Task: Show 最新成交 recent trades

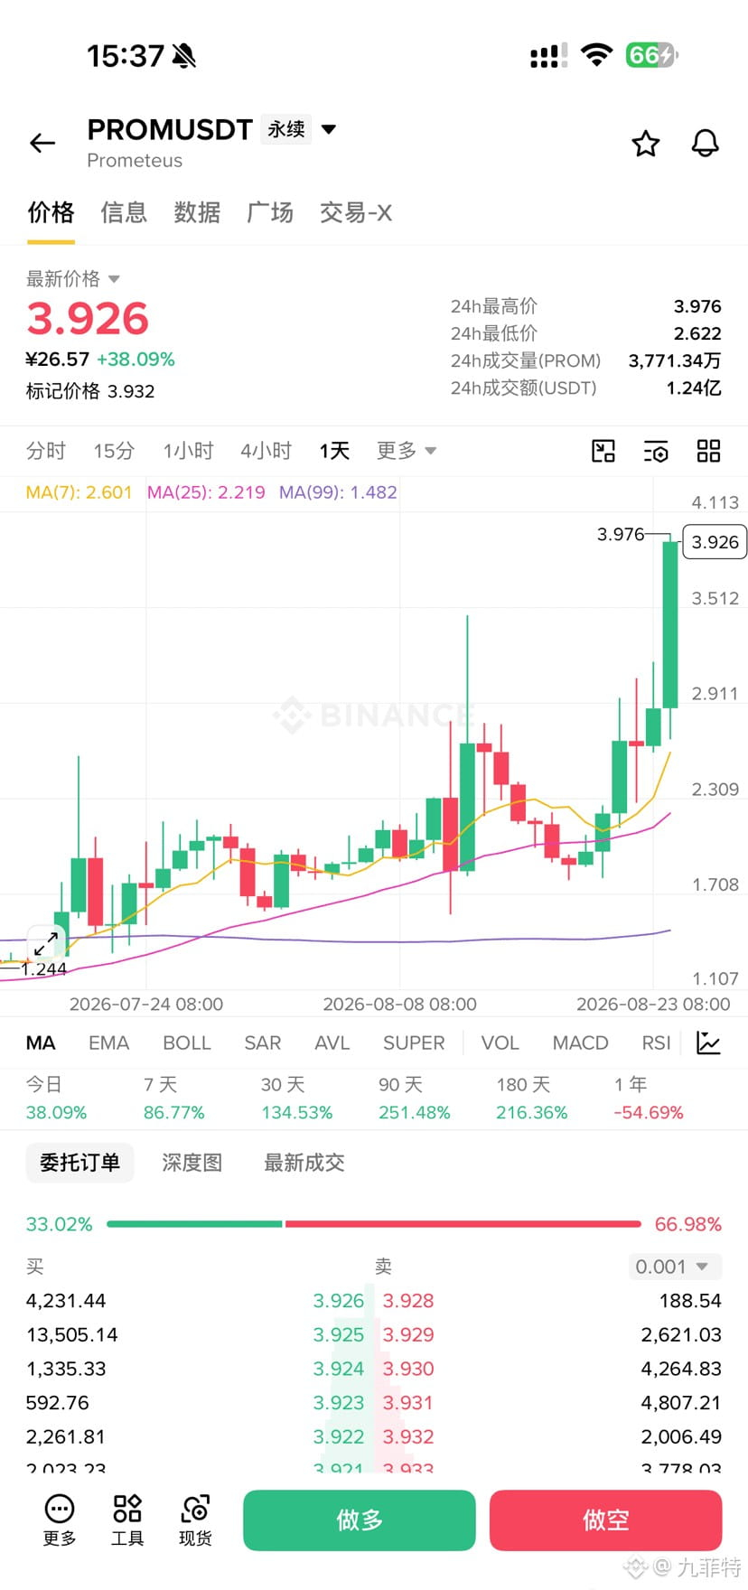Action: click(x=304, y=1163)
